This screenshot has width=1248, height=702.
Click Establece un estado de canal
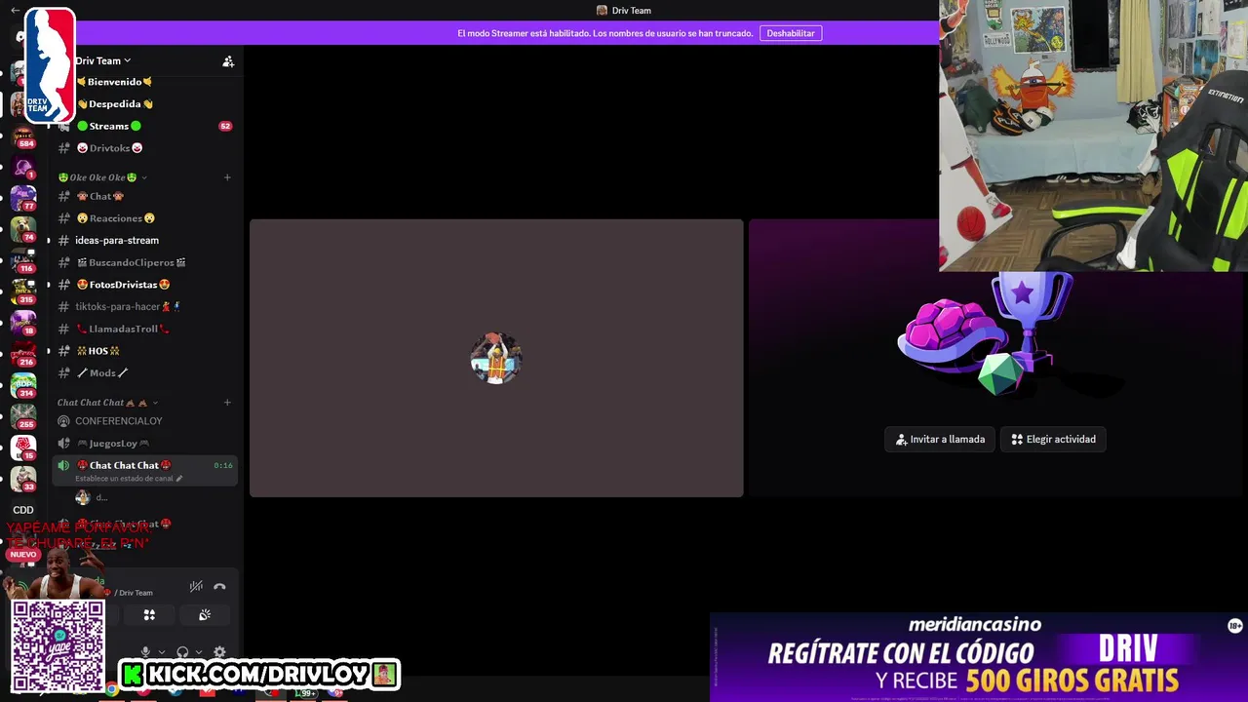(x=124, y=479)
